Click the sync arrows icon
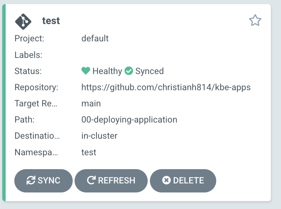281x209 pixels. [31, 180]
